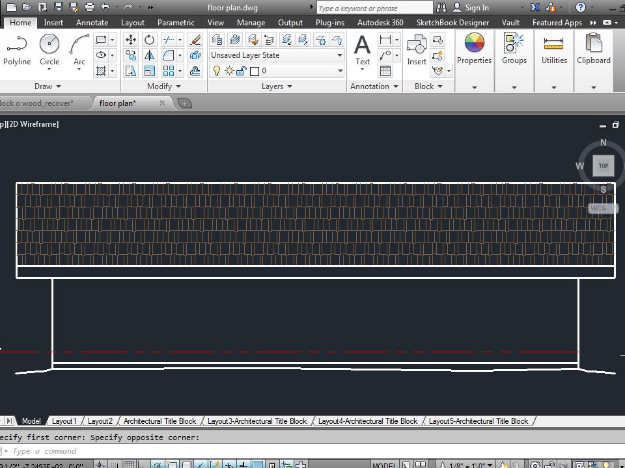Click the layer 0 color swatch
The height and width of the screenshot is (468, 625).
point(255,71)
